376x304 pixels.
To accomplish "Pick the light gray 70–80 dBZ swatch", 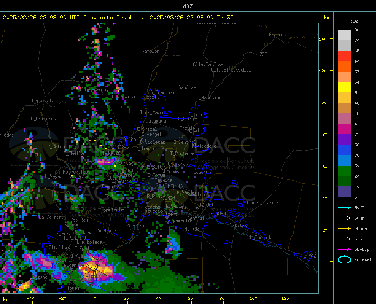I will coord(344,35).
